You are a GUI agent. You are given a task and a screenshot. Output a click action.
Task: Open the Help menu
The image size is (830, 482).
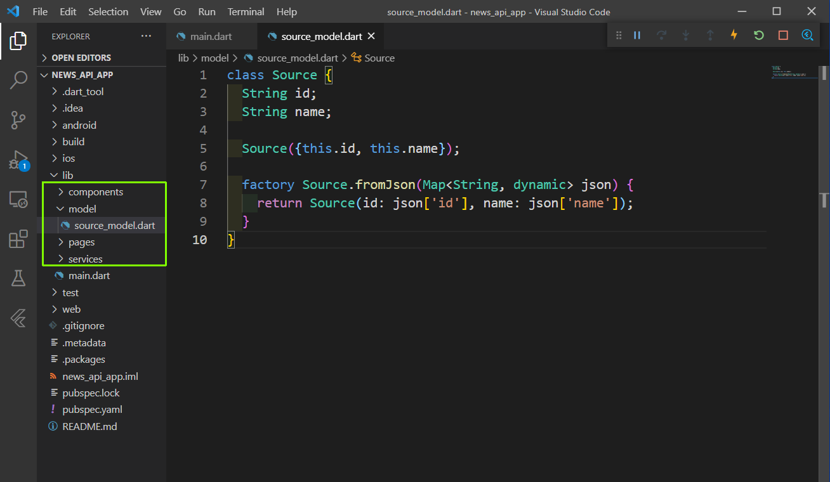287,11
